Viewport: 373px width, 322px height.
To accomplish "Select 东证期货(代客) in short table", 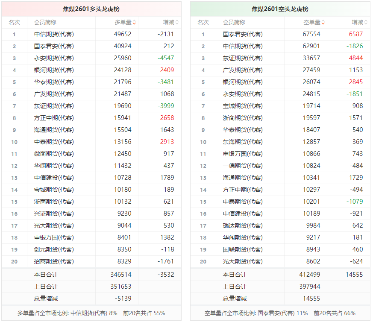I will tap(243, 58).
